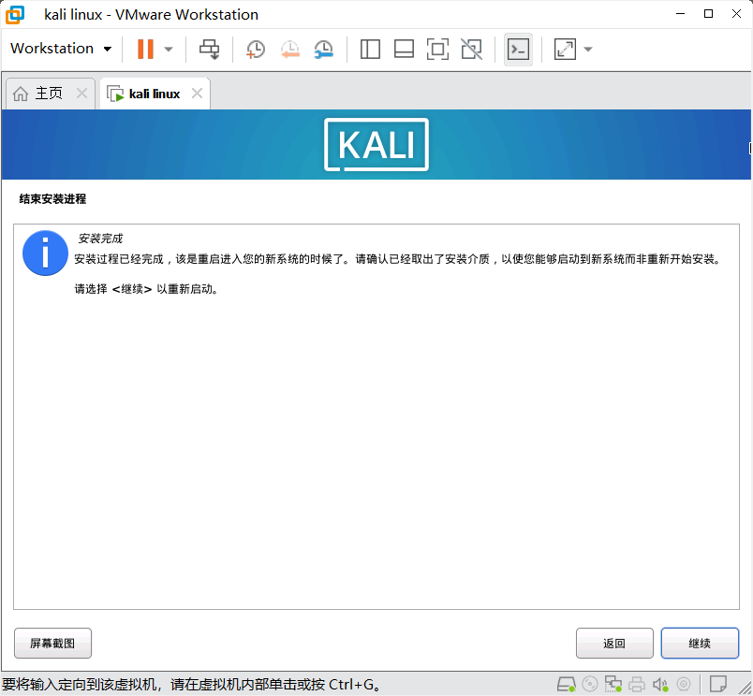
Task: Click the network adapter status icon
Action: tap(613, 684)
